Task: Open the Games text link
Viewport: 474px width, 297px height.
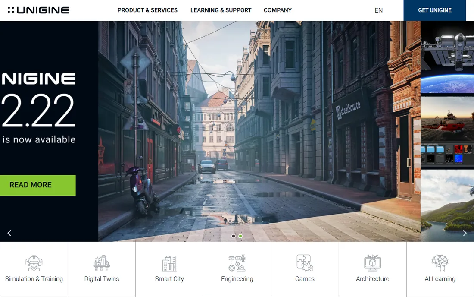Action: point(305,279)
